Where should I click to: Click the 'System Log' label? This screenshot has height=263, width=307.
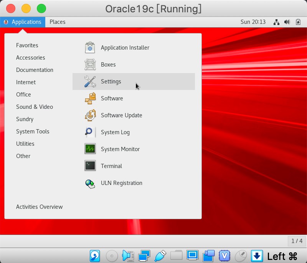116,132
